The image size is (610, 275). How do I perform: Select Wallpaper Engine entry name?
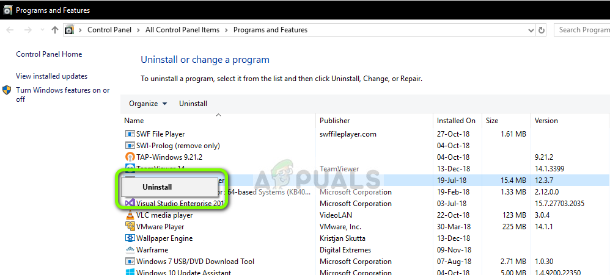[164, 238]
